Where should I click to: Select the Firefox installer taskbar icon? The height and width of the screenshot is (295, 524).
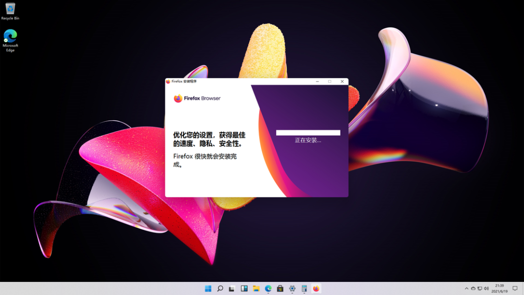coord(316,288)
